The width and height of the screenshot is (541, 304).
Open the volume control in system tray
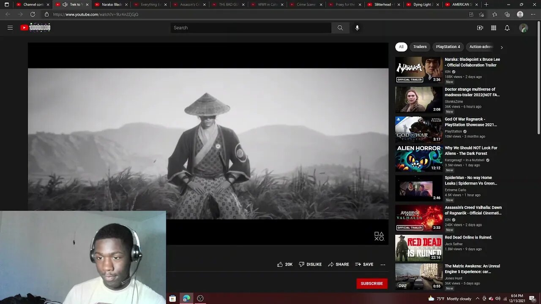coord(497,299)
